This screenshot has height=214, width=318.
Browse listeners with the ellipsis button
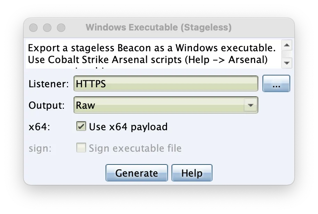coord(276,84)
